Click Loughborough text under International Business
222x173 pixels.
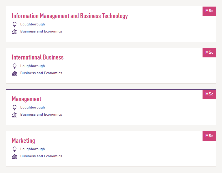click(33, 66)
